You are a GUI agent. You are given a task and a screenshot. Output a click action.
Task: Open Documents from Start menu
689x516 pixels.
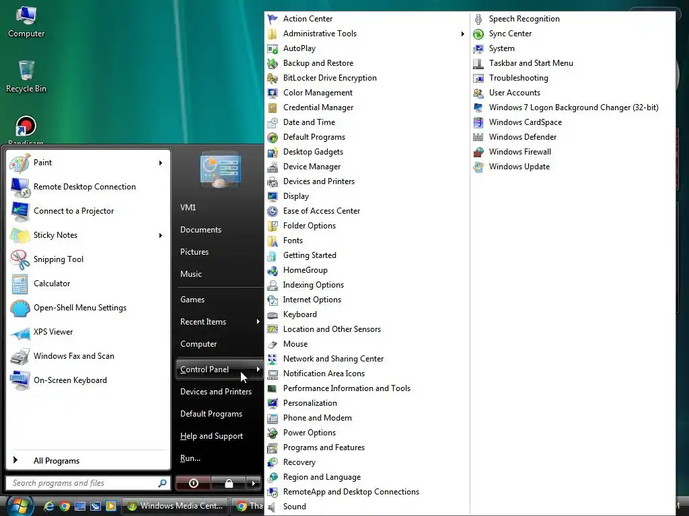point(201,230)
